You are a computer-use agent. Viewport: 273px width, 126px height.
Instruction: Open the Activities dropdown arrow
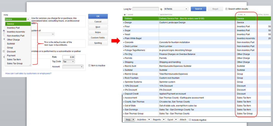149,120
